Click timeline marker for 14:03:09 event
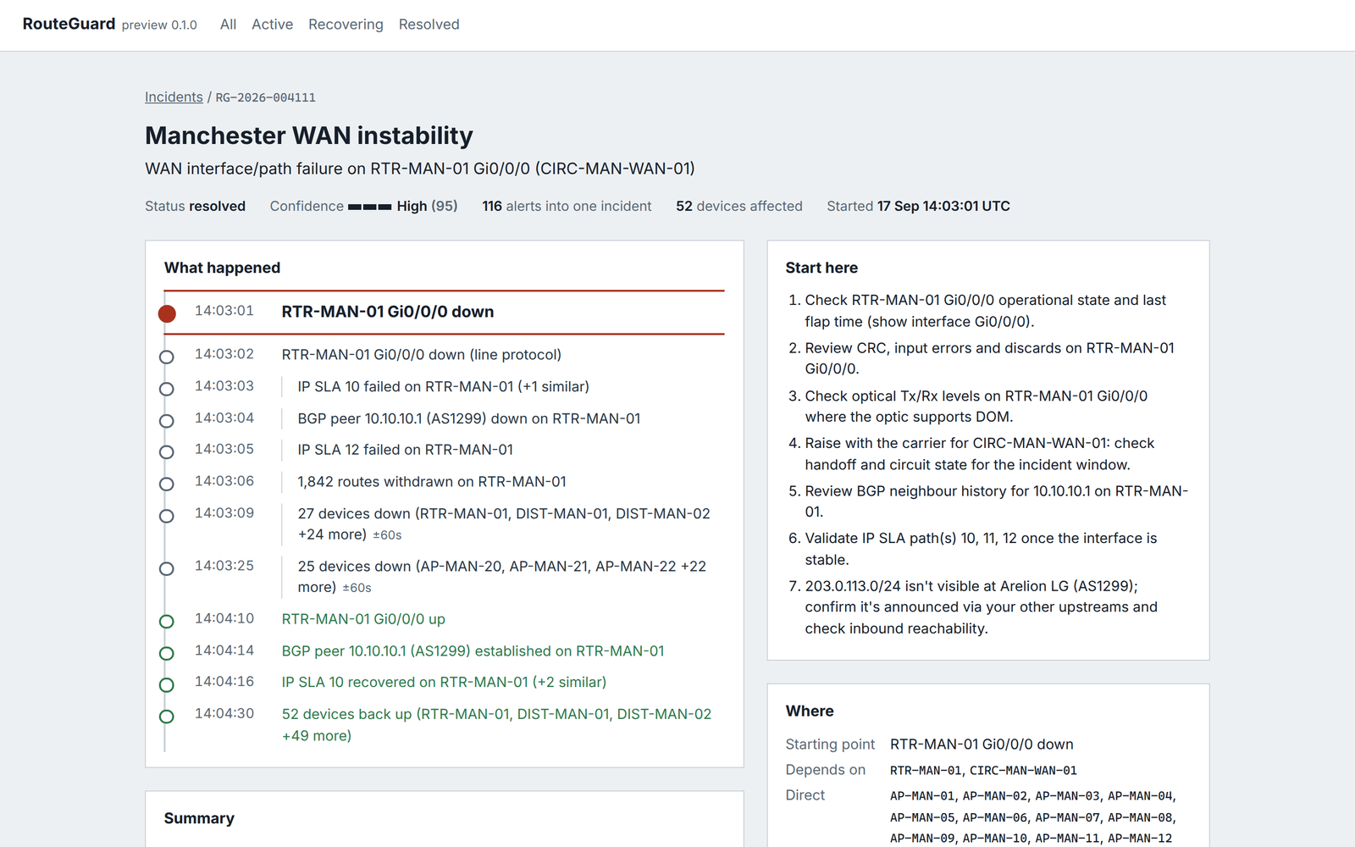This screenshot has height=847, width=1355. coord(167,516)
